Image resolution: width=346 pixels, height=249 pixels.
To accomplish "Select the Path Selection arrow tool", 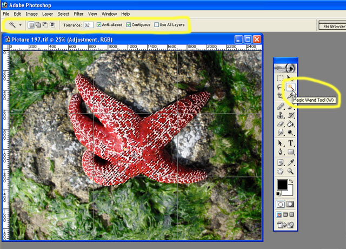I will pos(280,143).
